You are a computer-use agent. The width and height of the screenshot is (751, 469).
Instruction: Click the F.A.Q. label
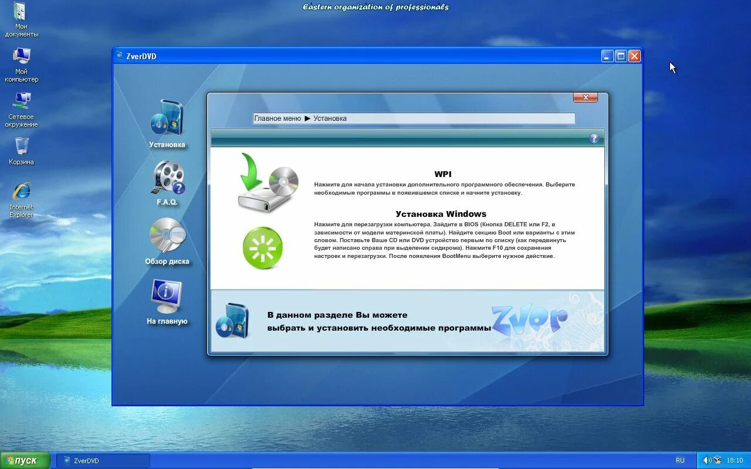click(167, 202)
